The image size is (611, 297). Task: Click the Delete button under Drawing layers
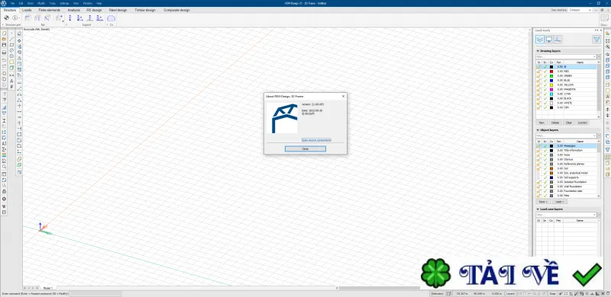555,123
